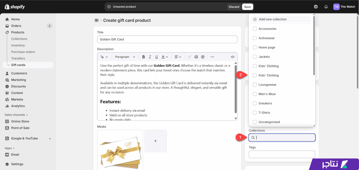
Task: Open Purchase orders page
Action: point(23,52)
